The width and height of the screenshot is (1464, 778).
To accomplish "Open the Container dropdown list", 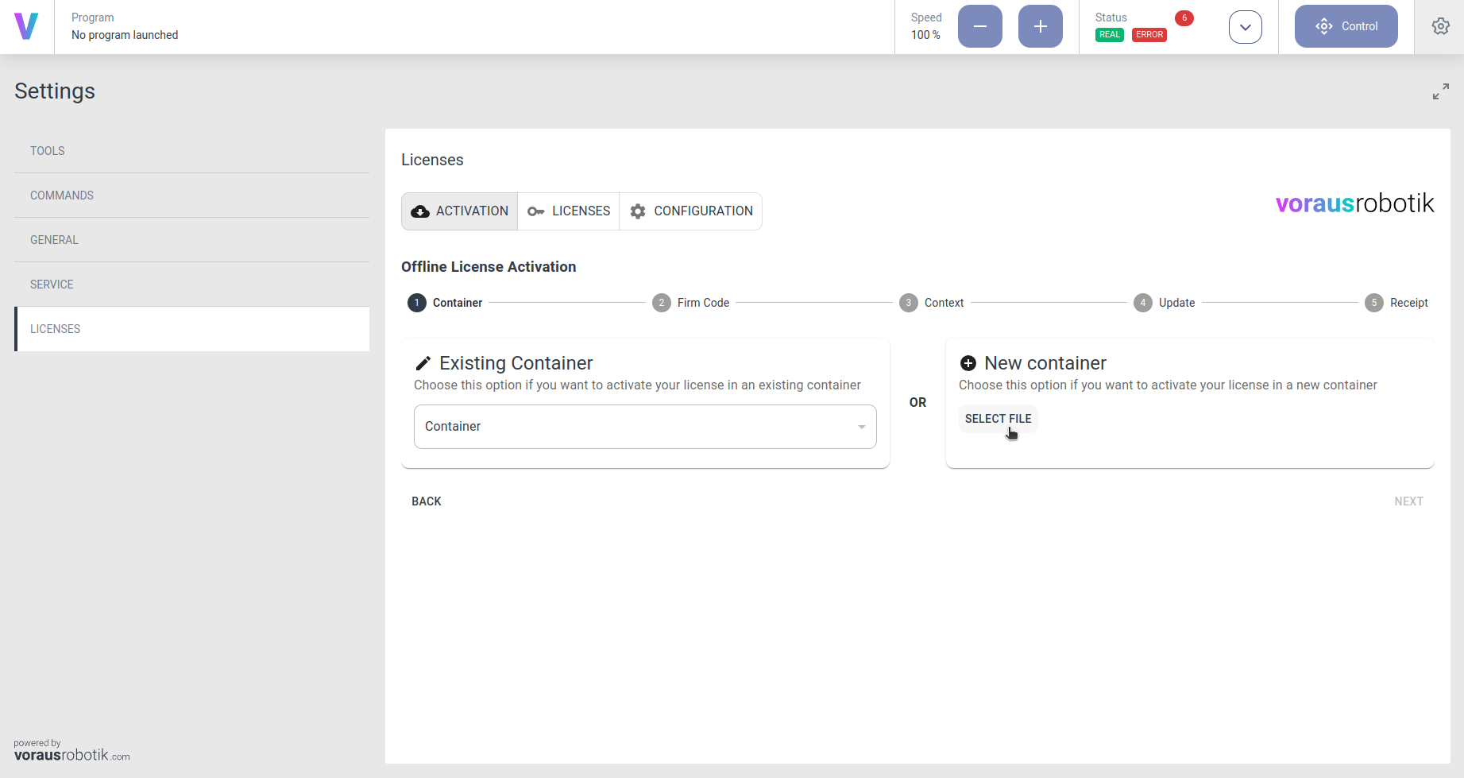I will pyautogui.click(x=635, y=427).
